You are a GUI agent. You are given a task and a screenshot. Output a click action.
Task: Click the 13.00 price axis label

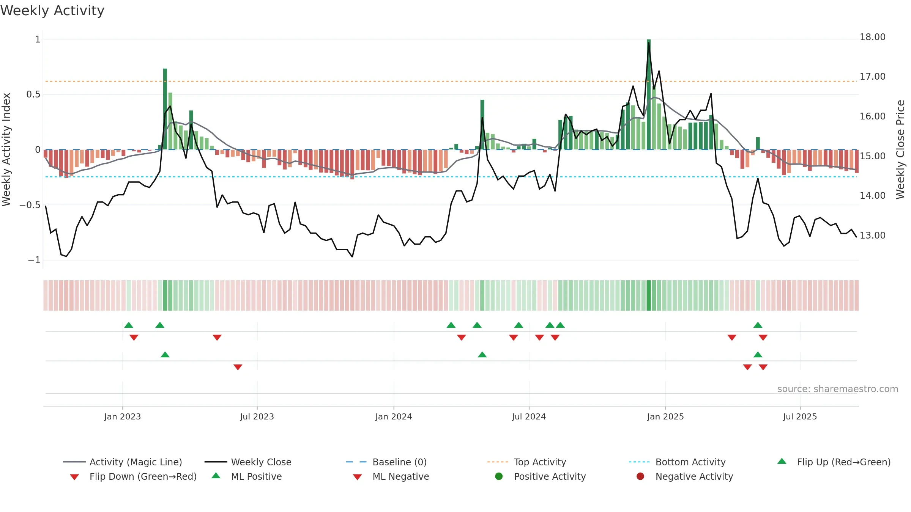click(873, 236)
